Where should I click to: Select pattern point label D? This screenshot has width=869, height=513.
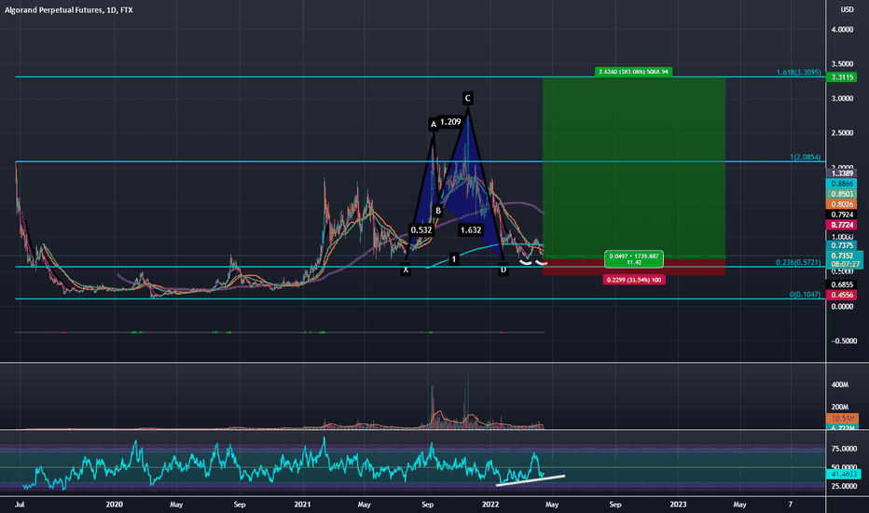[x=503, y=270]
